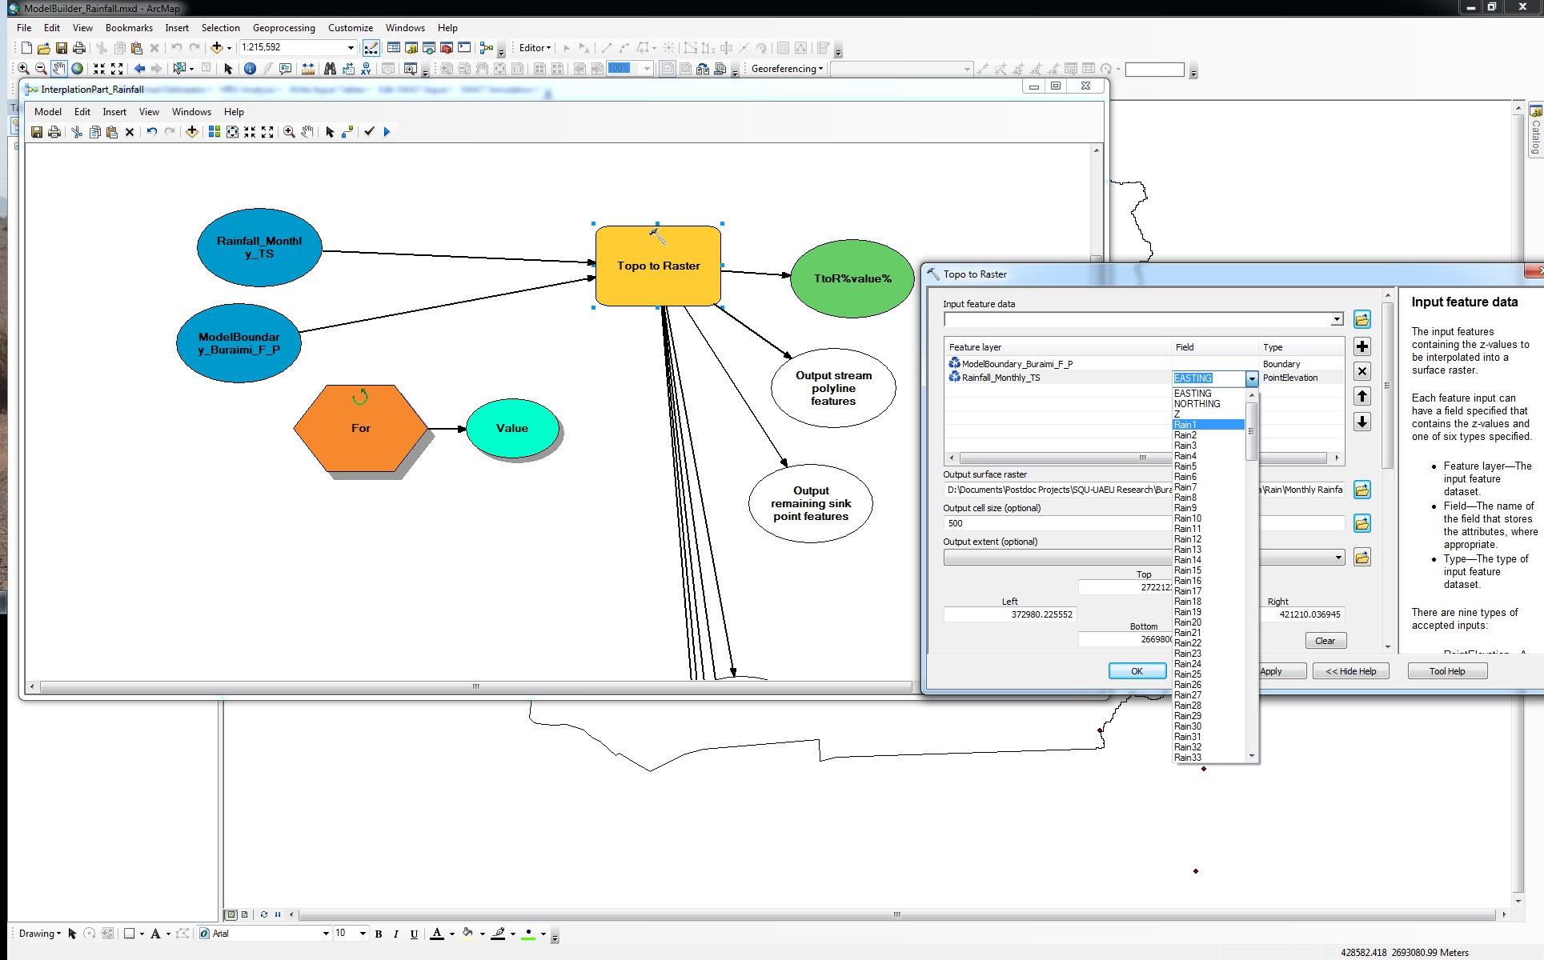The height and width of the screenshot is (960, 1544).
Task: Browse for input feature data folder
Action: pyautogui.click(x=1362, y=319)
